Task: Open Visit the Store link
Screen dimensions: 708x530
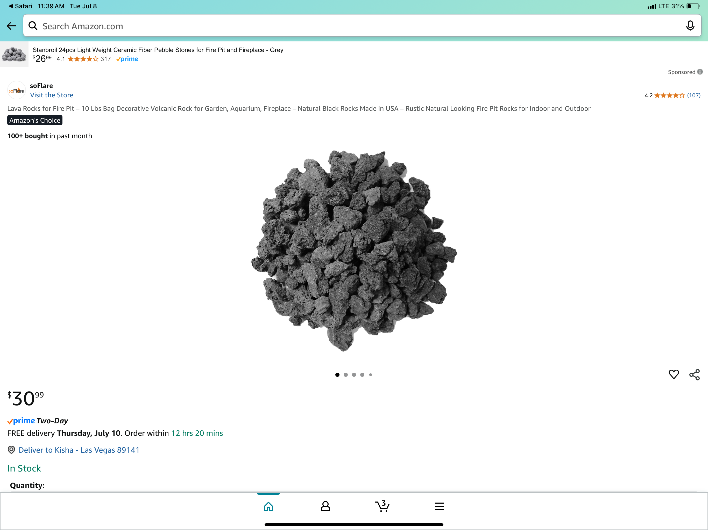Action: coord(52,95)
